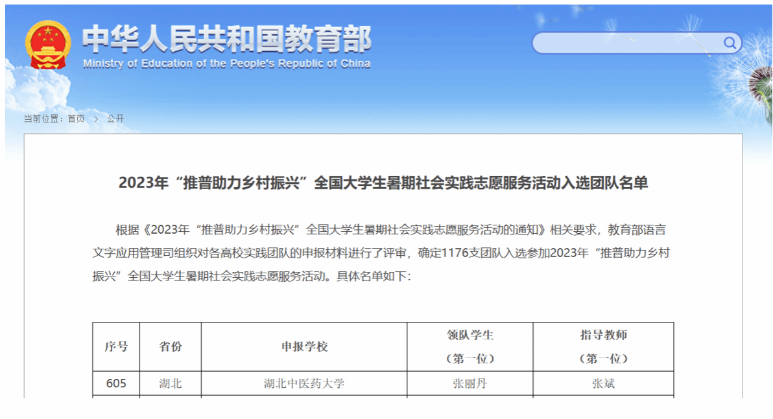Viewport: 773px width, 419px height.
Task: Click the 2023年 推普助力乡村振兴 article headline
Action: point(383,183)
